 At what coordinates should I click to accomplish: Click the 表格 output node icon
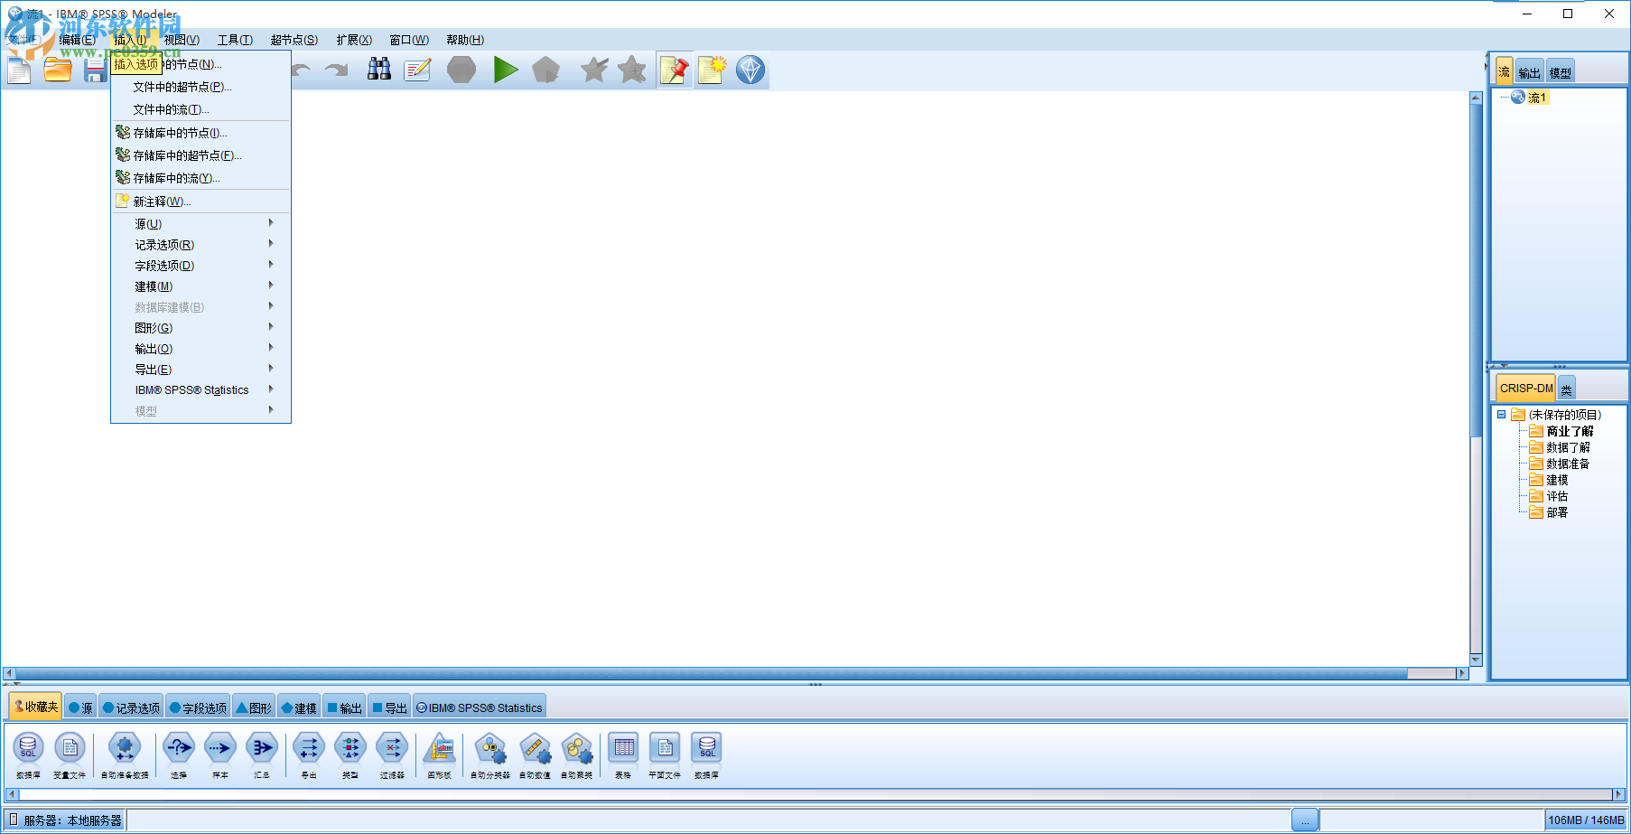point(623,753)
